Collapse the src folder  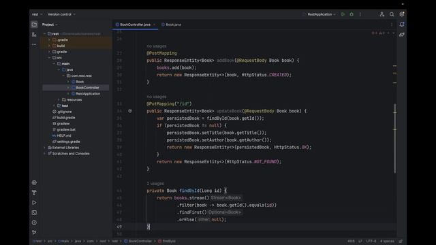(x=50, y=58)
